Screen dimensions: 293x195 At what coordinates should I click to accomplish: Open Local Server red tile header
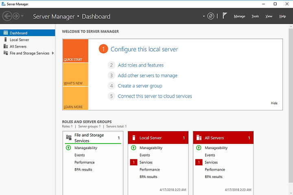tap(158, 138)
